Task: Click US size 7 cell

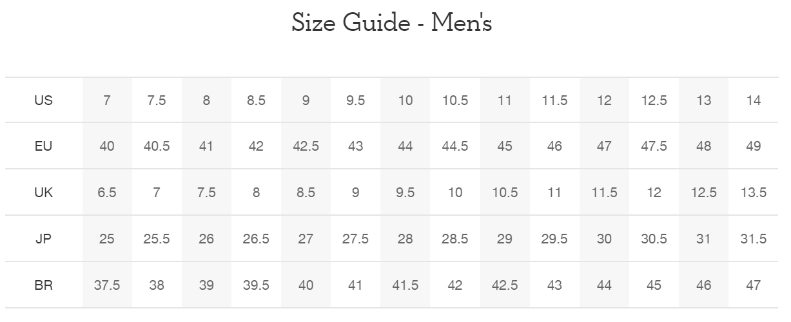Action: pos(107,100)
